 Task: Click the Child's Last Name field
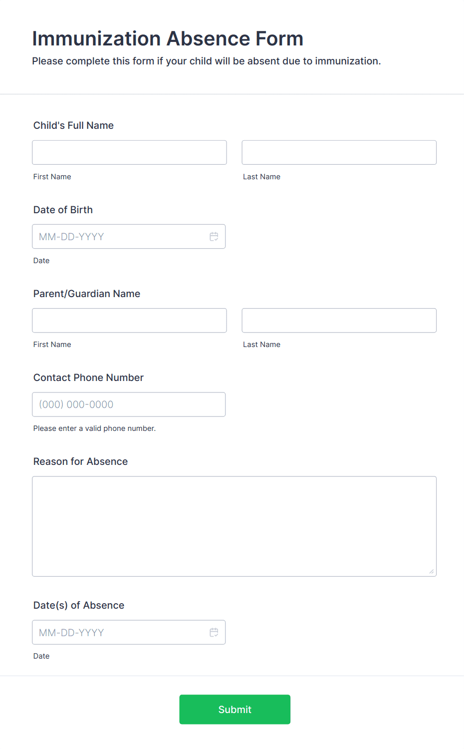(x=338, y=152)
